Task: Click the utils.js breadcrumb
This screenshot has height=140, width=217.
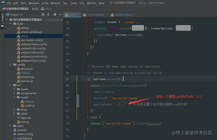Action: click(x=46, y=9)
